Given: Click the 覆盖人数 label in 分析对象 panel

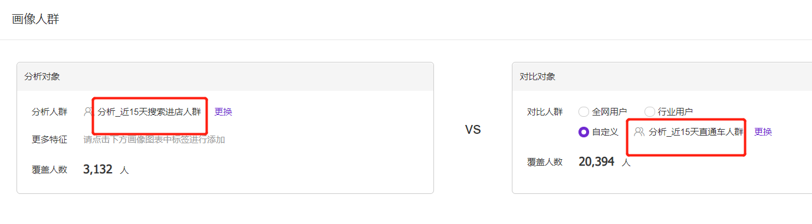Looking at the screenshot, I should [50, 169].
